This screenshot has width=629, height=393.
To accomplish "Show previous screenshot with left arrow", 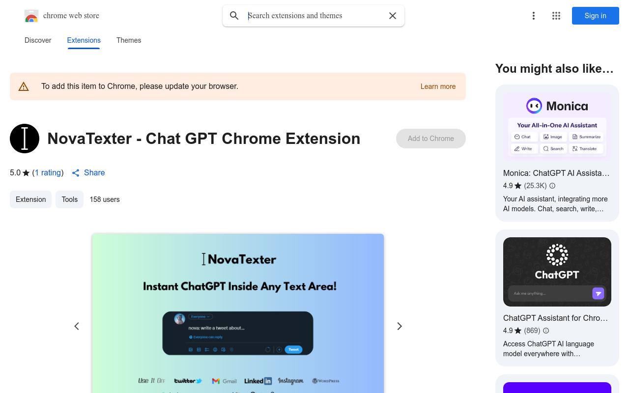I will (77, 326).
